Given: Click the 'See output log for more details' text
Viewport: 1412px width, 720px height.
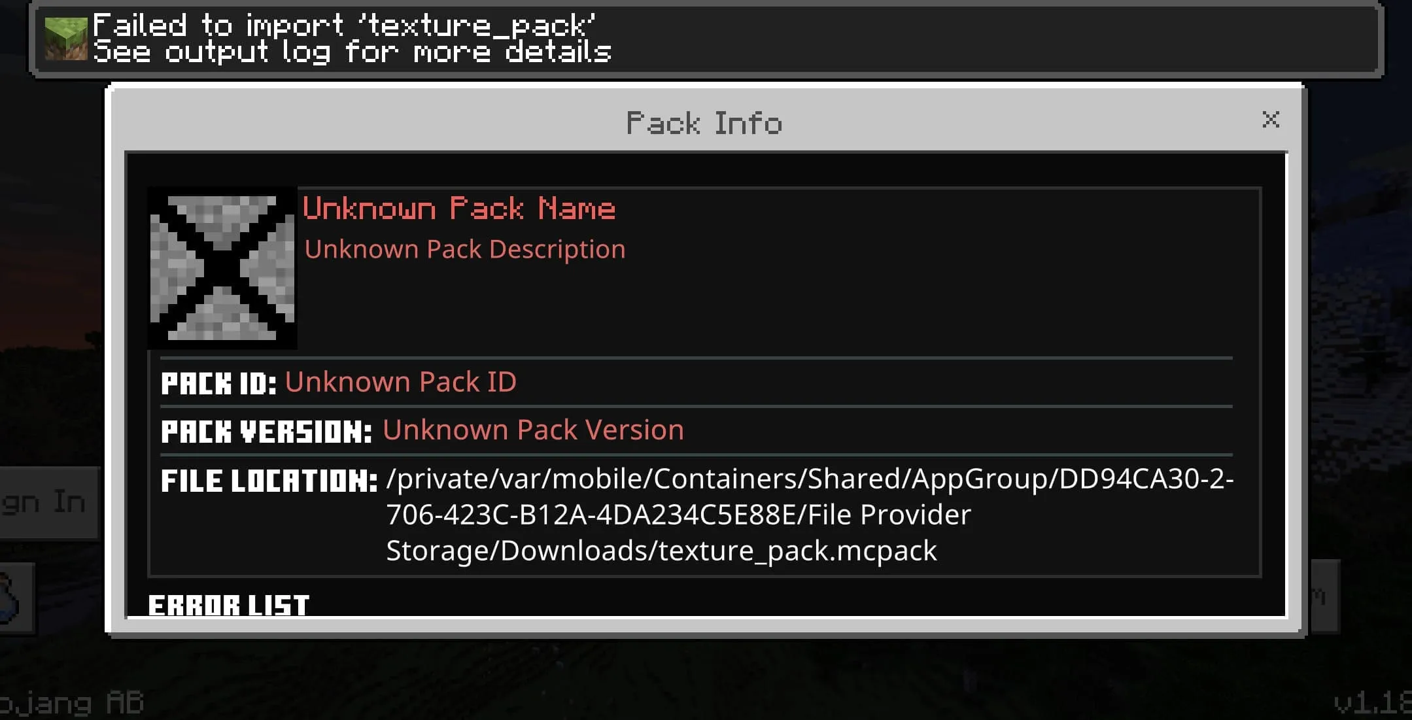Looking at the screenshot, I should 353,52.
